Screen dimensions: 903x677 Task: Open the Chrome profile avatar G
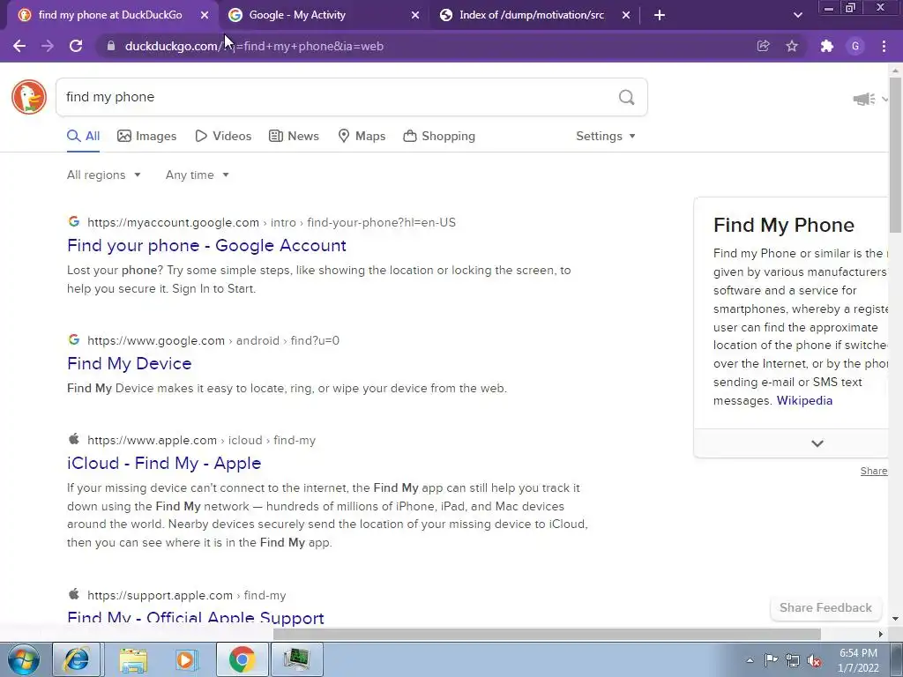[x=855, y=46]
